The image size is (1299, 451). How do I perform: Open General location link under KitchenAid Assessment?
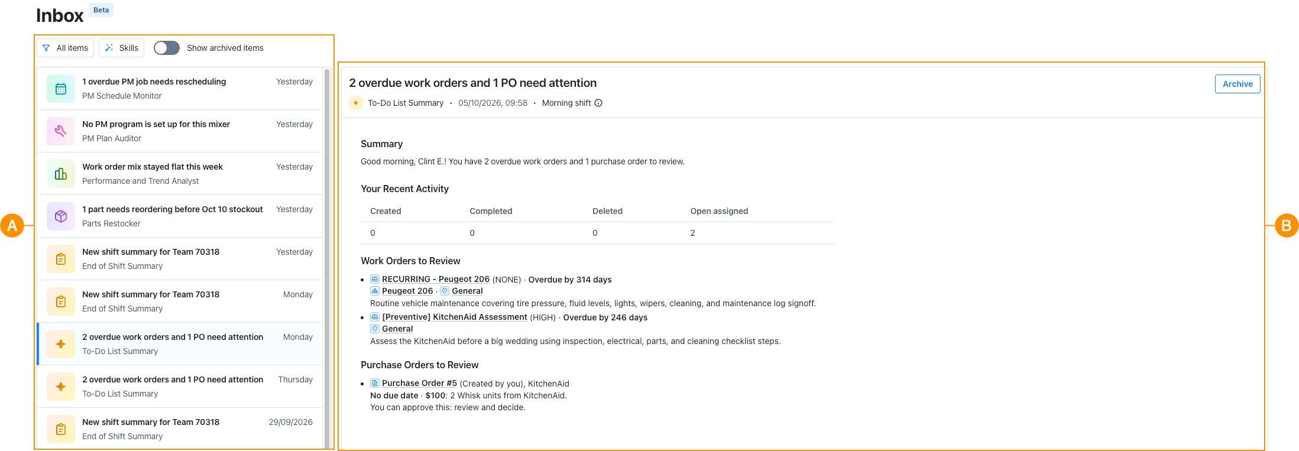(397, 329)
